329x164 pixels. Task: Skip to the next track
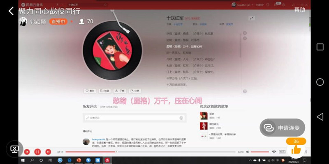[x=48, y=152]
